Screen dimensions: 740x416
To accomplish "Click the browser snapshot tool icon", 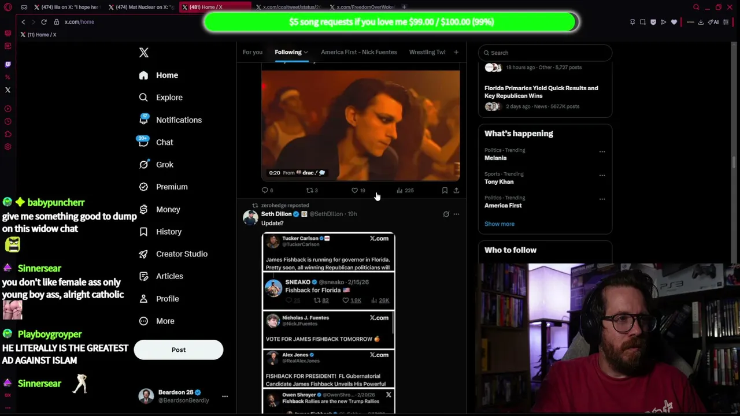I will tap(642, 22).
